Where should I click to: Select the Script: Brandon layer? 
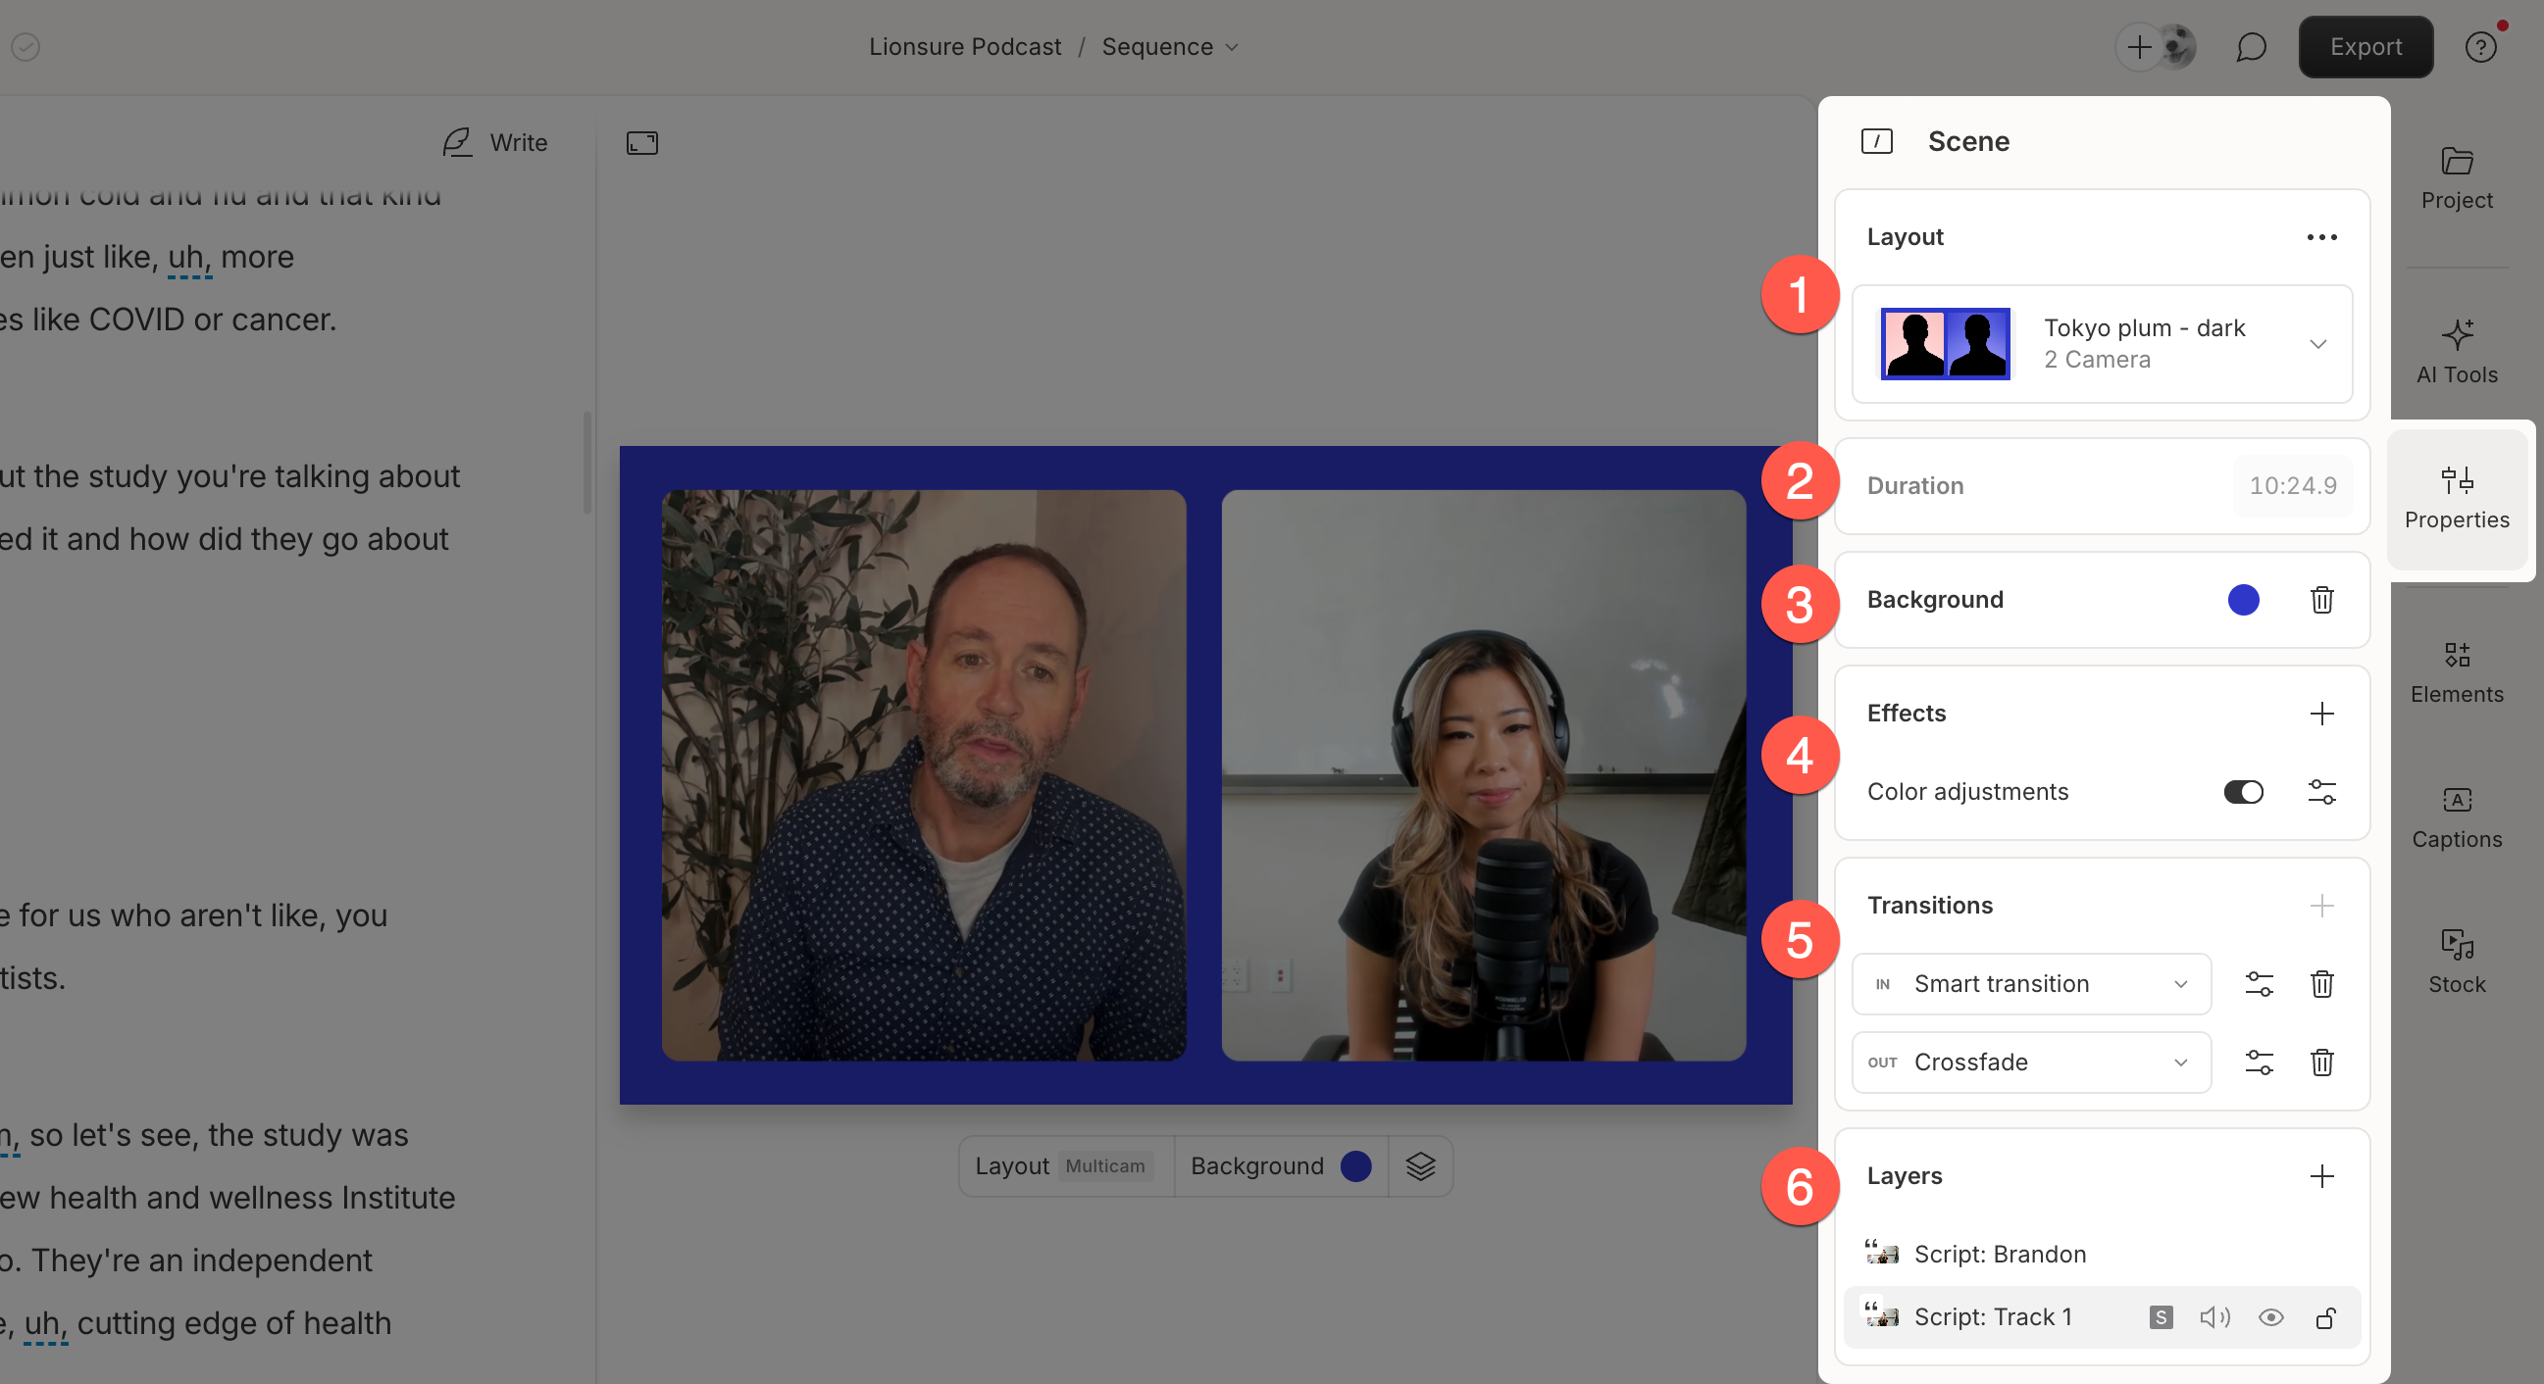pos(1999,1255)
